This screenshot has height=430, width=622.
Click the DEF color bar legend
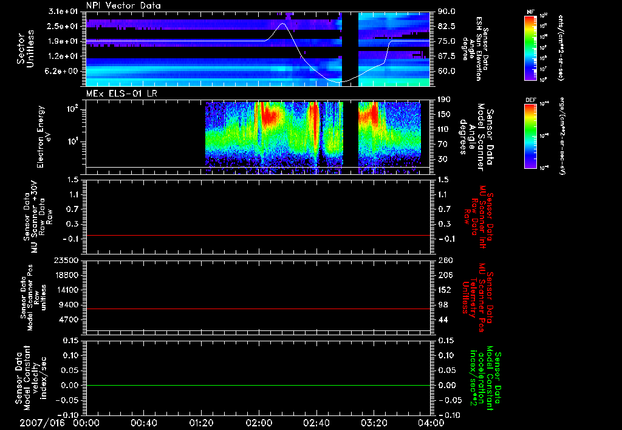531,137
